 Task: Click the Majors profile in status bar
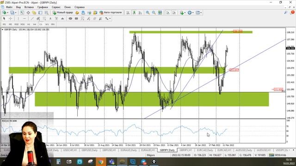click(x=151, y=155)
